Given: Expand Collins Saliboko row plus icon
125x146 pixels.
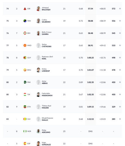Looking at the screenshot, I should (x=120, y=21).
